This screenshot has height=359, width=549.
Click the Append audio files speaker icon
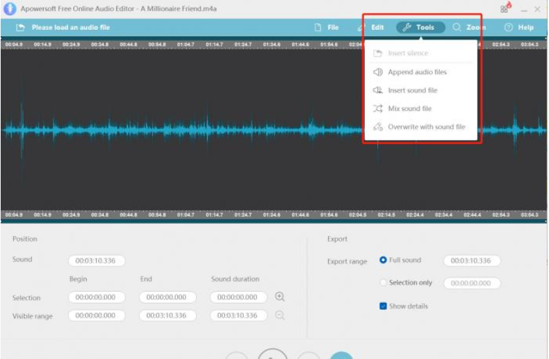378,72
